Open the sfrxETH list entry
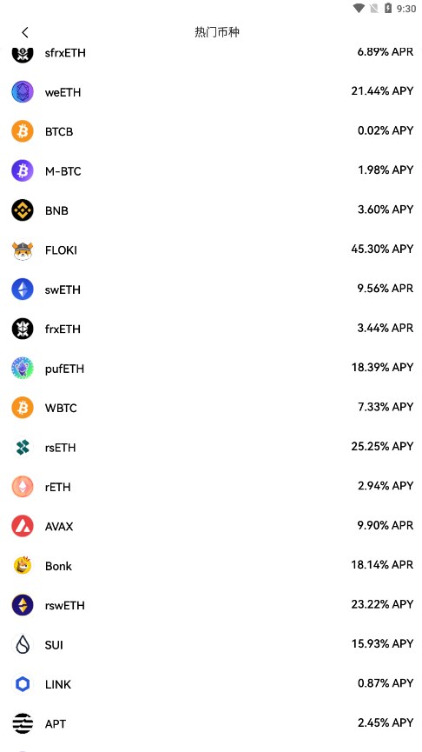Screen dimensions: 422x752 click(x=211, y=53)
